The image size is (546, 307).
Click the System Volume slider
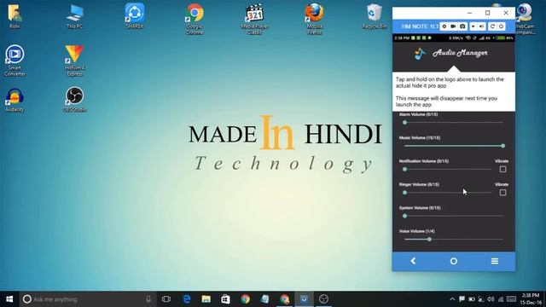click(x=454, y=216)
